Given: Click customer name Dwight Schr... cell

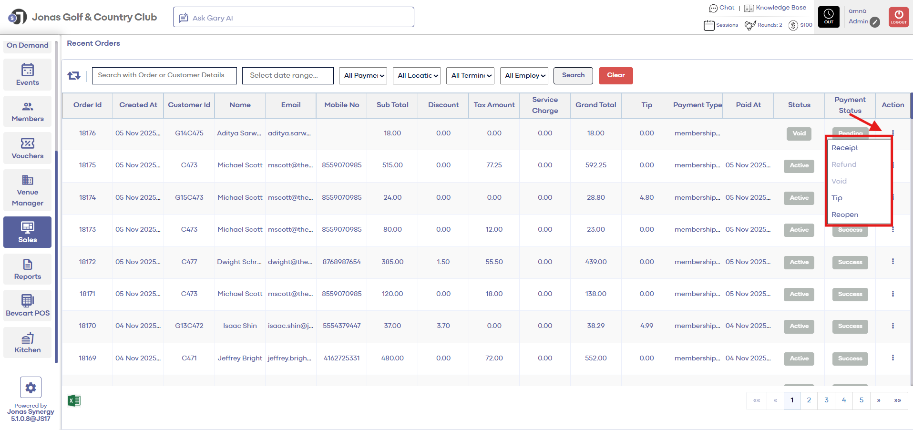Looking at the screenshot, I should point(240,262).
